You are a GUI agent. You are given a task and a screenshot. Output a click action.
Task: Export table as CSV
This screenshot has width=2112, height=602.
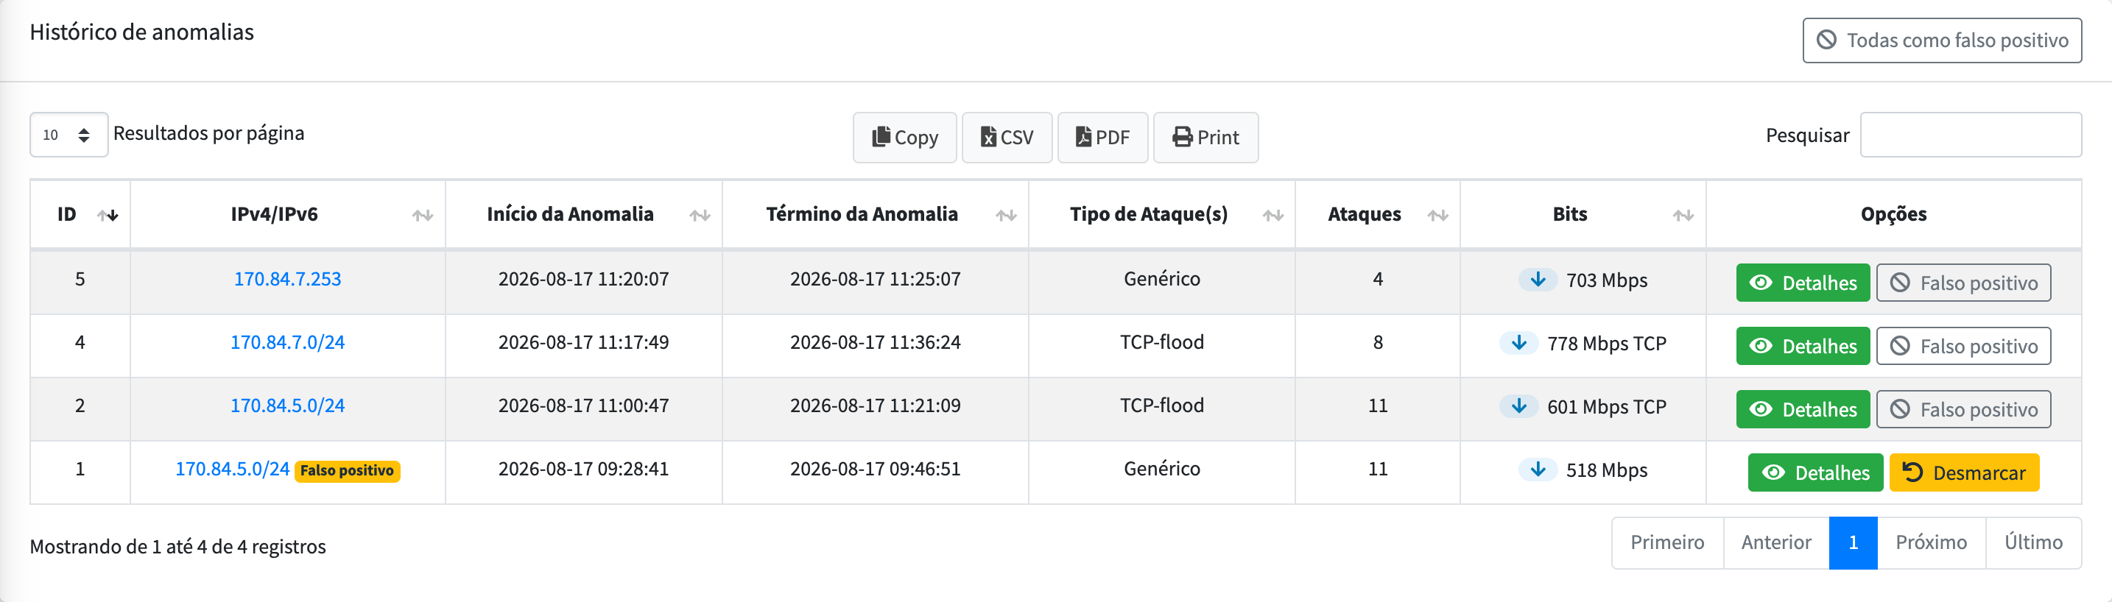[x=1007, y=138]
